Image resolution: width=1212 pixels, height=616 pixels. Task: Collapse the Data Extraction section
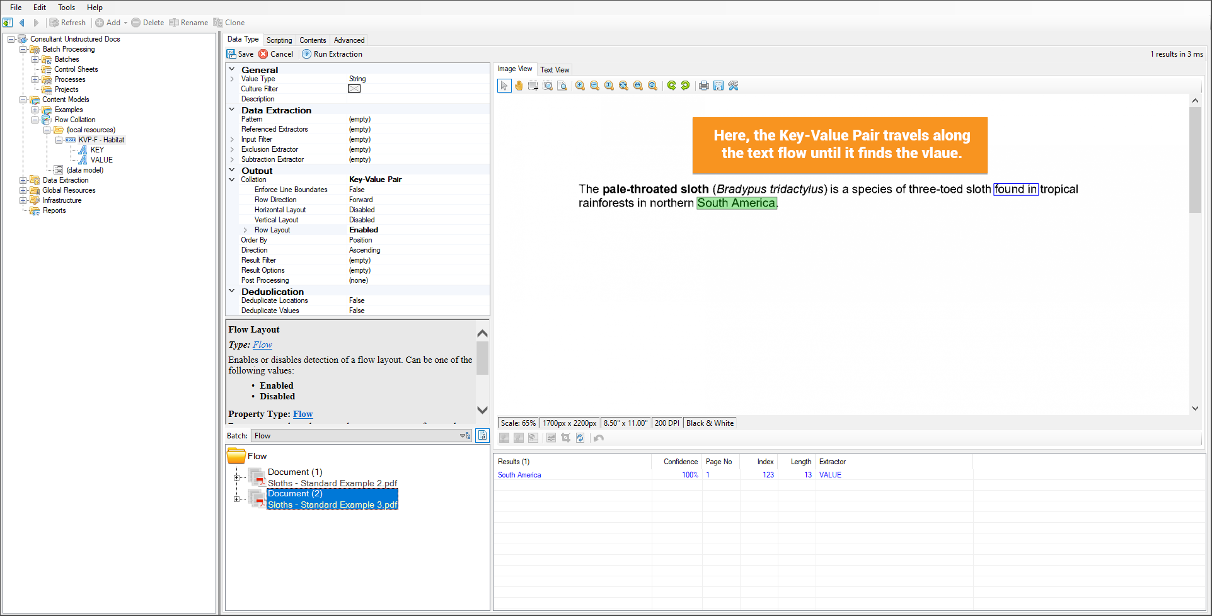pyautogui.click(x=232, y=110)
